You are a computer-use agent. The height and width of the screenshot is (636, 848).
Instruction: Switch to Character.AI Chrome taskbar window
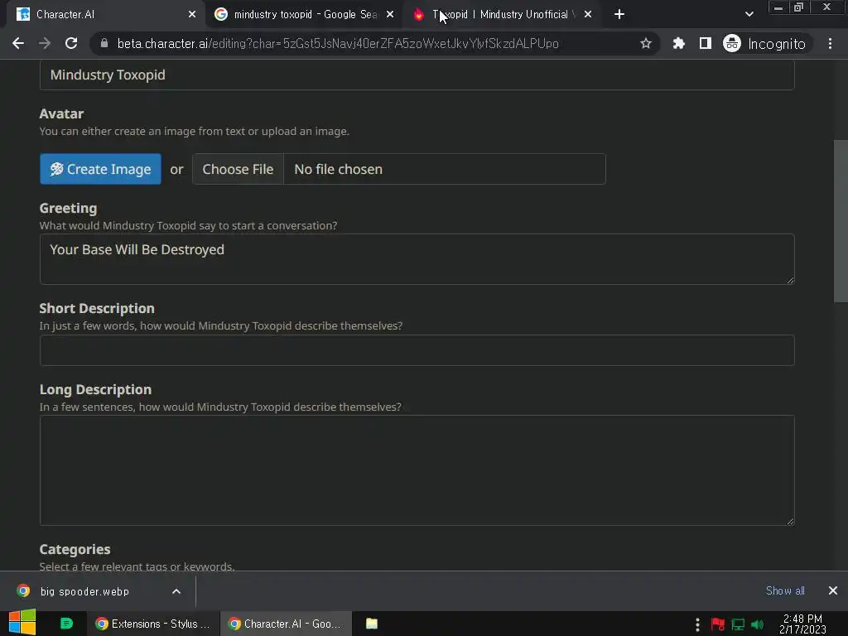286,624
